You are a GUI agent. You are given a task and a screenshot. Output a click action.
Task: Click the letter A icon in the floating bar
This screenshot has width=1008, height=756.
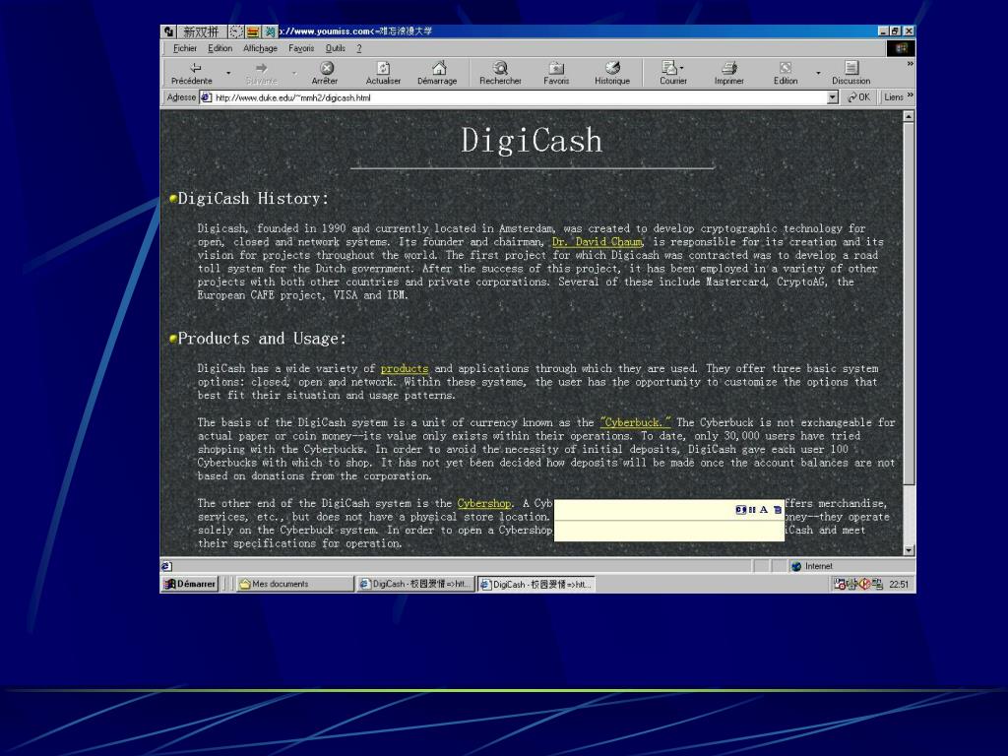pos(764,510)
